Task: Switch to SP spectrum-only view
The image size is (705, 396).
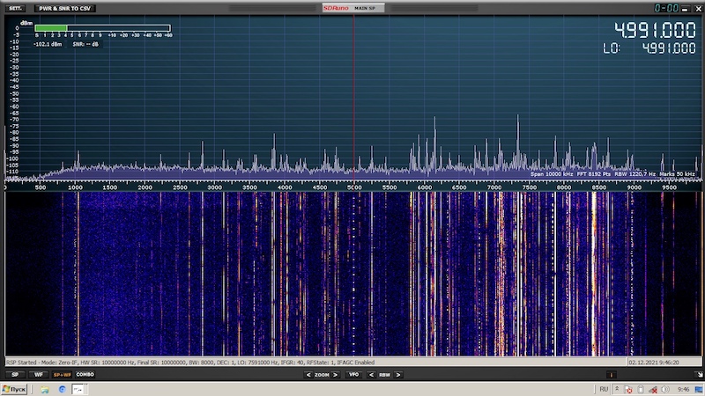Action: click(15, 374)
